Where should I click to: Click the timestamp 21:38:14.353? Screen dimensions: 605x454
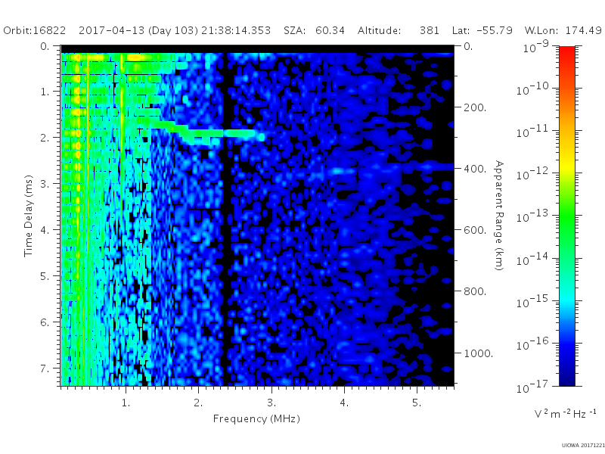coord(236,30)
